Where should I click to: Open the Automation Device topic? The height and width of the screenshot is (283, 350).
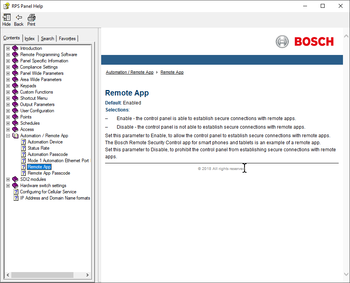coord(45,142)
